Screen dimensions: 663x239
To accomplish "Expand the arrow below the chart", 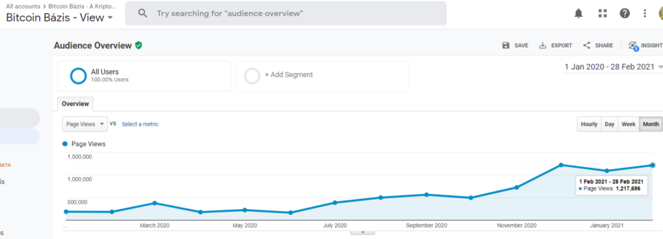I will coord(363,233).
